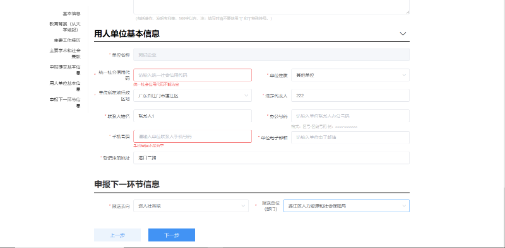The width and height of the screenshot is (505, 248).
Task: Focus the 统一社会信用代码 input field
Action: coord(193,75)
